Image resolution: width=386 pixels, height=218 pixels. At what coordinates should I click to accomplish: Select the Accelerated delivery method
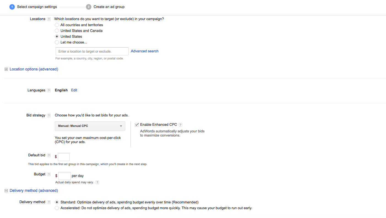[x=57, y=208]
